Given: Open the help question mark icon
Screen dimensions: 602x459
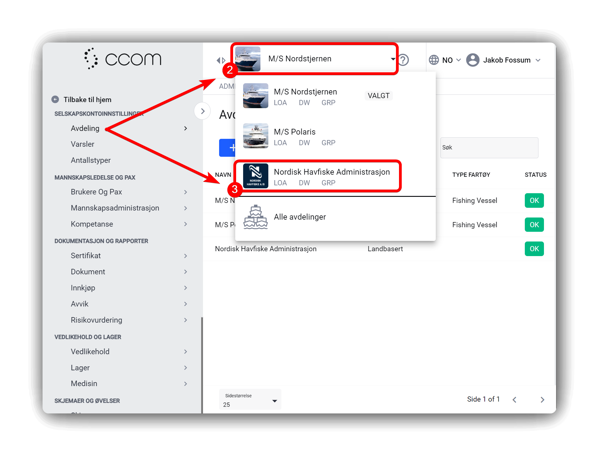Looking at the screenshot, I should 403,60.
